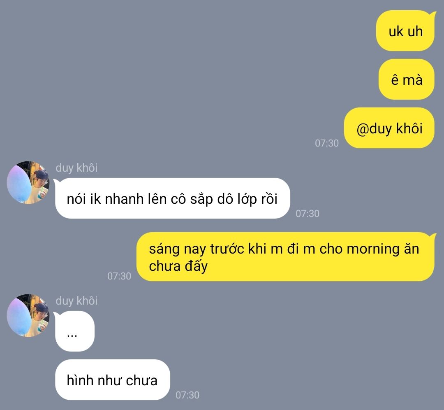The width and height of the screenshot is (444, 410).
Task: Open duy khôi's avatar above 'nói ik nhanh' message
Action: tap(28, 183)
